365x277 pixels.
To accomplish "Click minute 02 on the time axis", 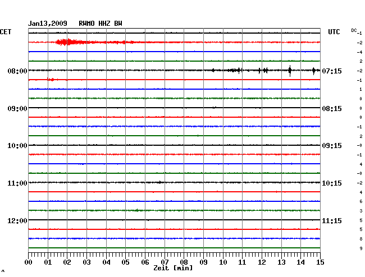I will coord(67,262).
